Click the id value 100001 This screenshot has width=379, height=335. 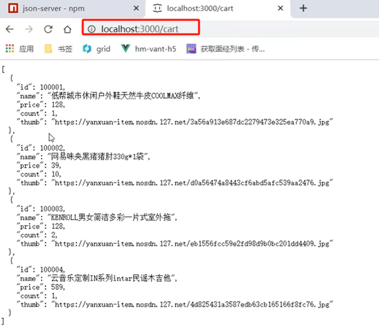point(51,87)
